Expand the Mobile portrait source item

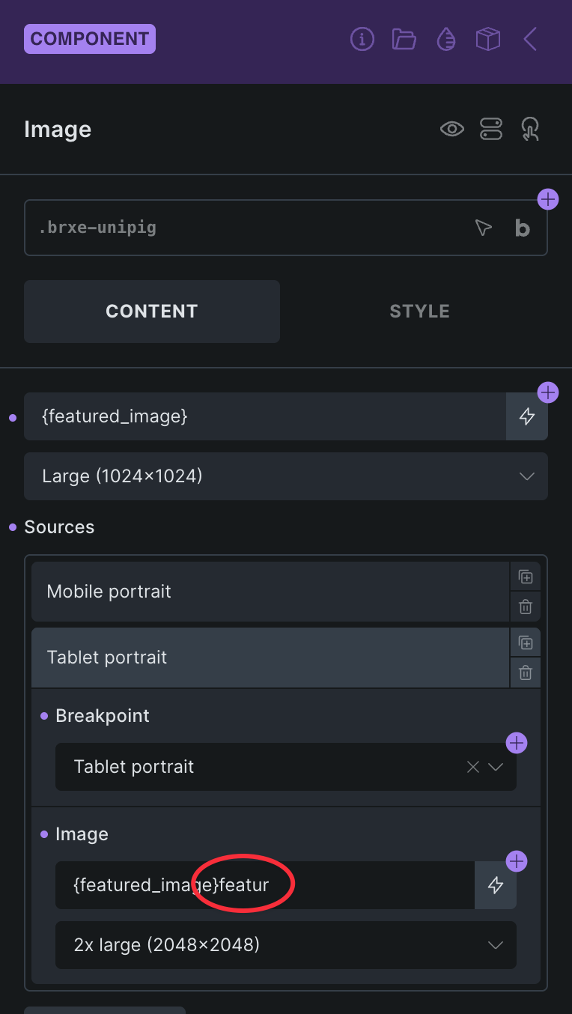click(x=270, y=592)
